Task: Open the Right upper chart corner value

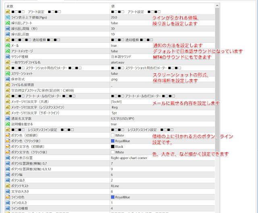Action: coord(129,158)
